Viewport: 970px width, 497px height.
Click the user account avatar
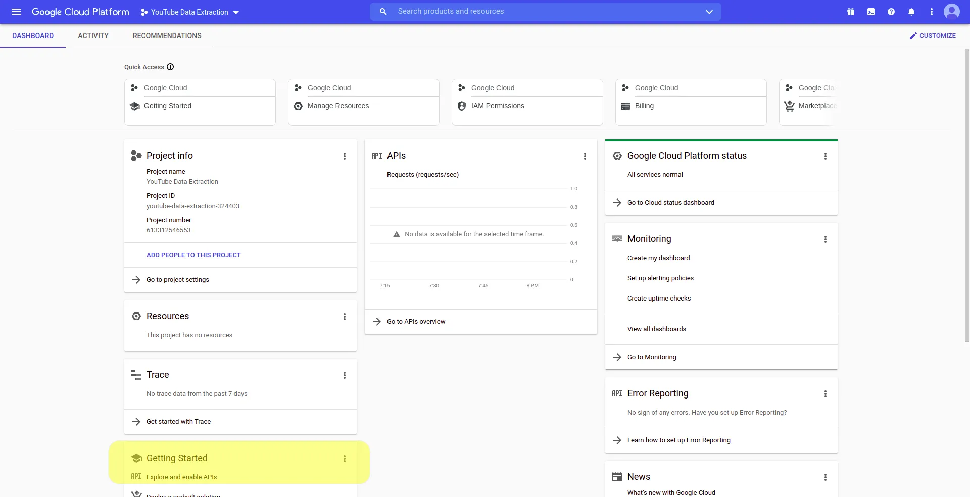[x=952, y=12]
